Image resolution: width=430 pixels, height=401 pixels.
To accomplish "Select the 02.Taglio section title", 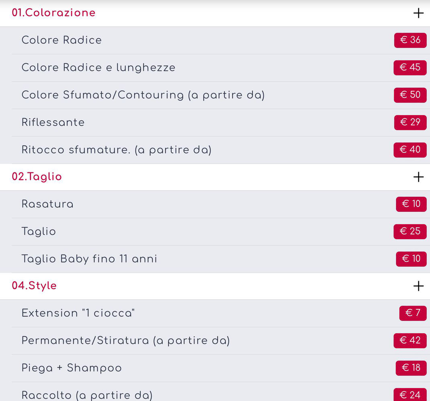I will [x=37, y=177].
